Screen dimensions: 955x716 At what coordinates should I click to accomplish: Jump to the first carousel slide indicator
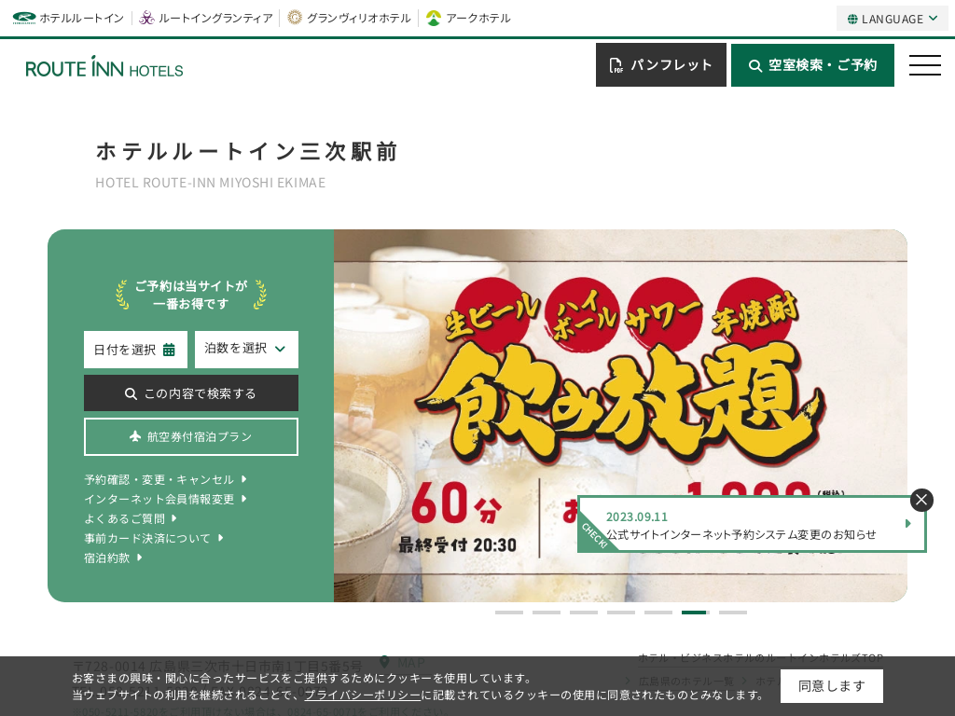[509, 613]
